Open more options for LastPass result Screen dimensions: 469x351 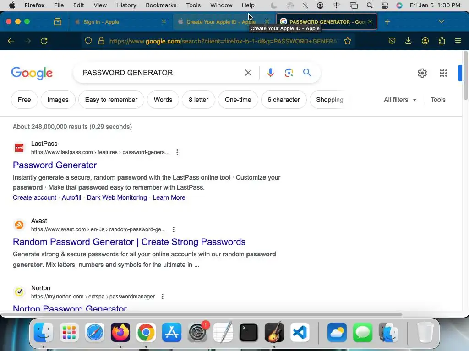(177, 152)
